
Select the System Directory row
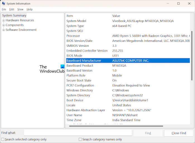click(x=128, y=95)
